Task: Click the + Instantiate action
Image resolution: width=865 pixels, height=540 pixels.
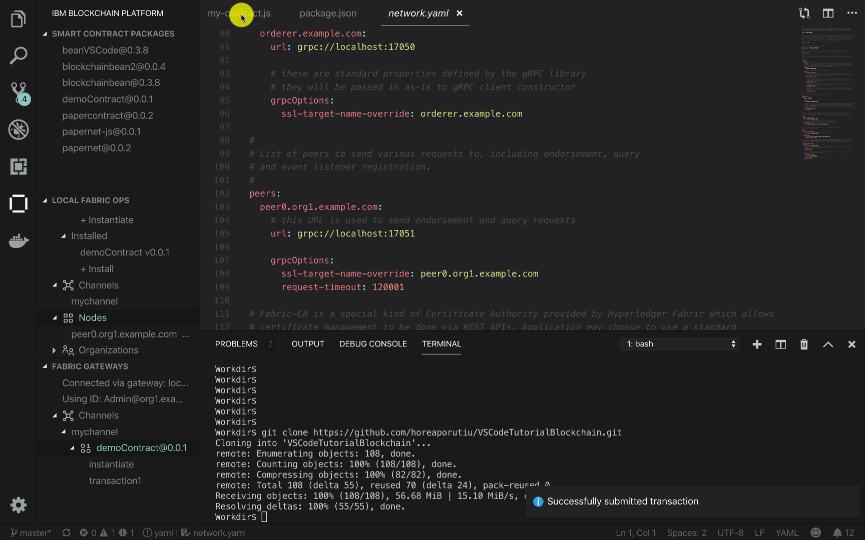Action: click(107, 220)
